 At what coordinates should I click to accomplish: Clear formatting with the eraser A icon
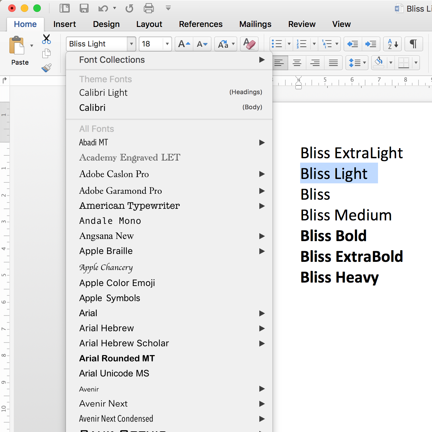(x=249, y=44)
